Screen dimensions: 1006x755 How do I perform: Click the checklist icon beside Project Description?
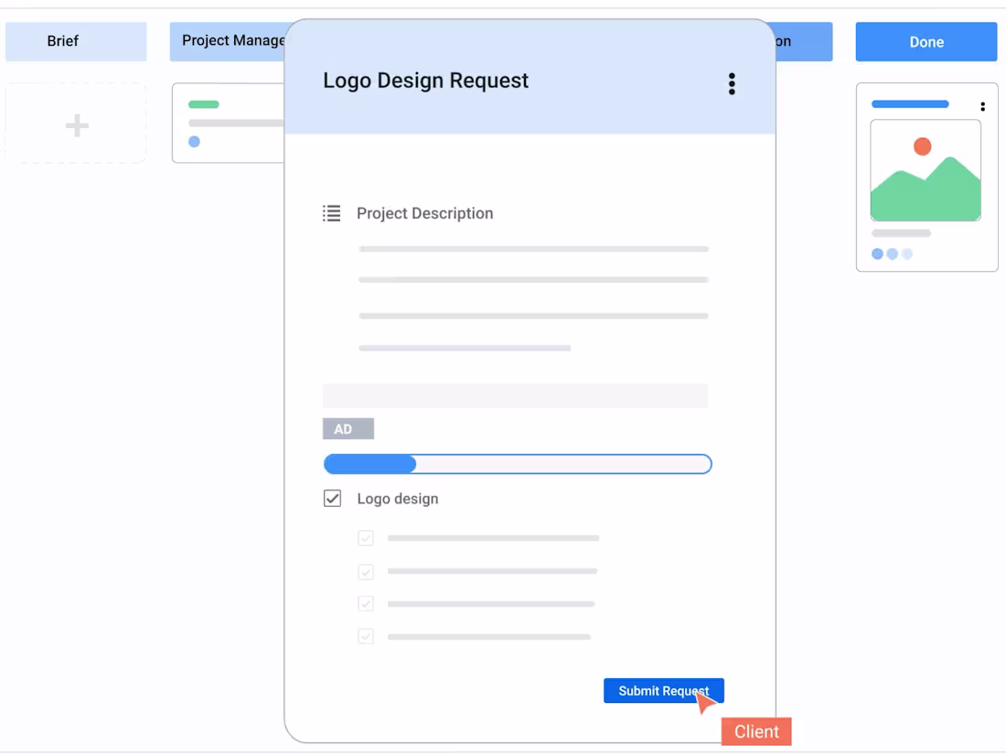[331, 212]
